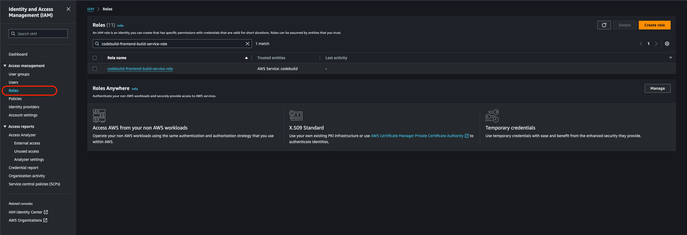Open Dashboard in the sidebar
Image resolution: width=687 pixels, height=235 pixels.
pos(18,54)
